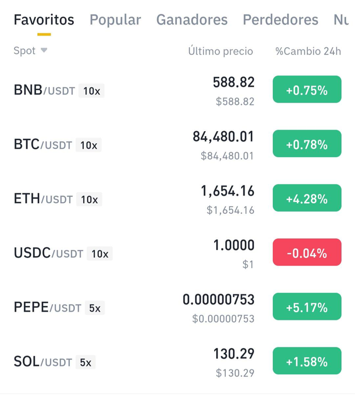Click the 10x leverage tag next to BNB/USDT
The width and height of the screenshot is (355, 401).
coord(92,91)
